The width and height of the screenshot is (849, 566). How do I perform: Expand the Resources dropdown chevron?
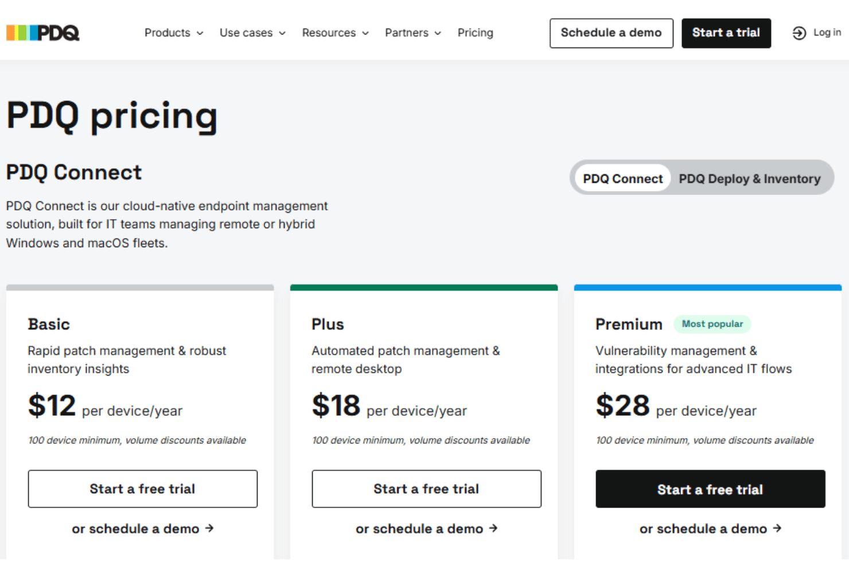pos(365,33)
